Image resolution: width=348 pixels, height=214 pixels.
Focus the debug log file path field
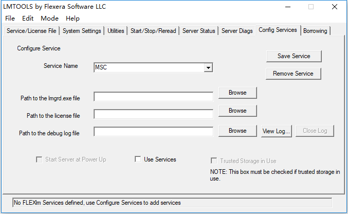pyautogui.click(x=153, y=132)
